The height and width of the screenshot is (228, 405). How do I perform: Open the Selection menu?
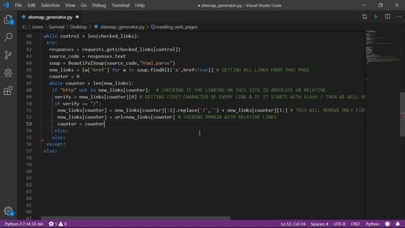50,5
